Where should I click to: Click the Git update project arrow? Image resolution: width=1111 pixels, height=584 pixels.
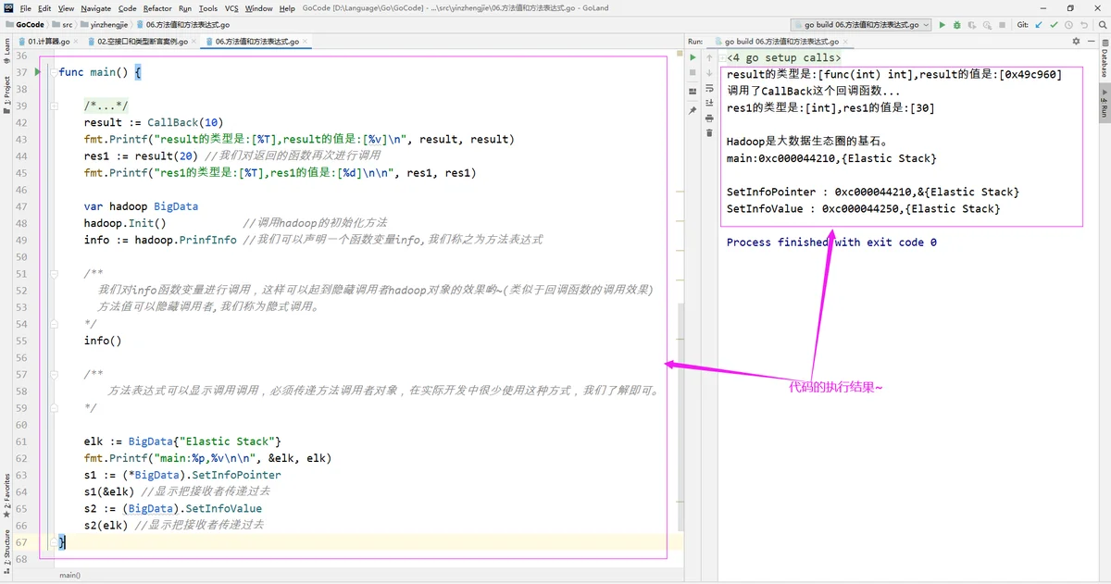tap(1039, 25)
